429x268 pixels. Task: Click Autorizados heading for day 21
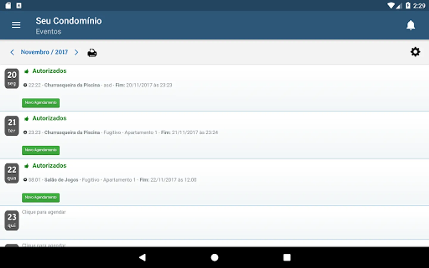[49, 118]
